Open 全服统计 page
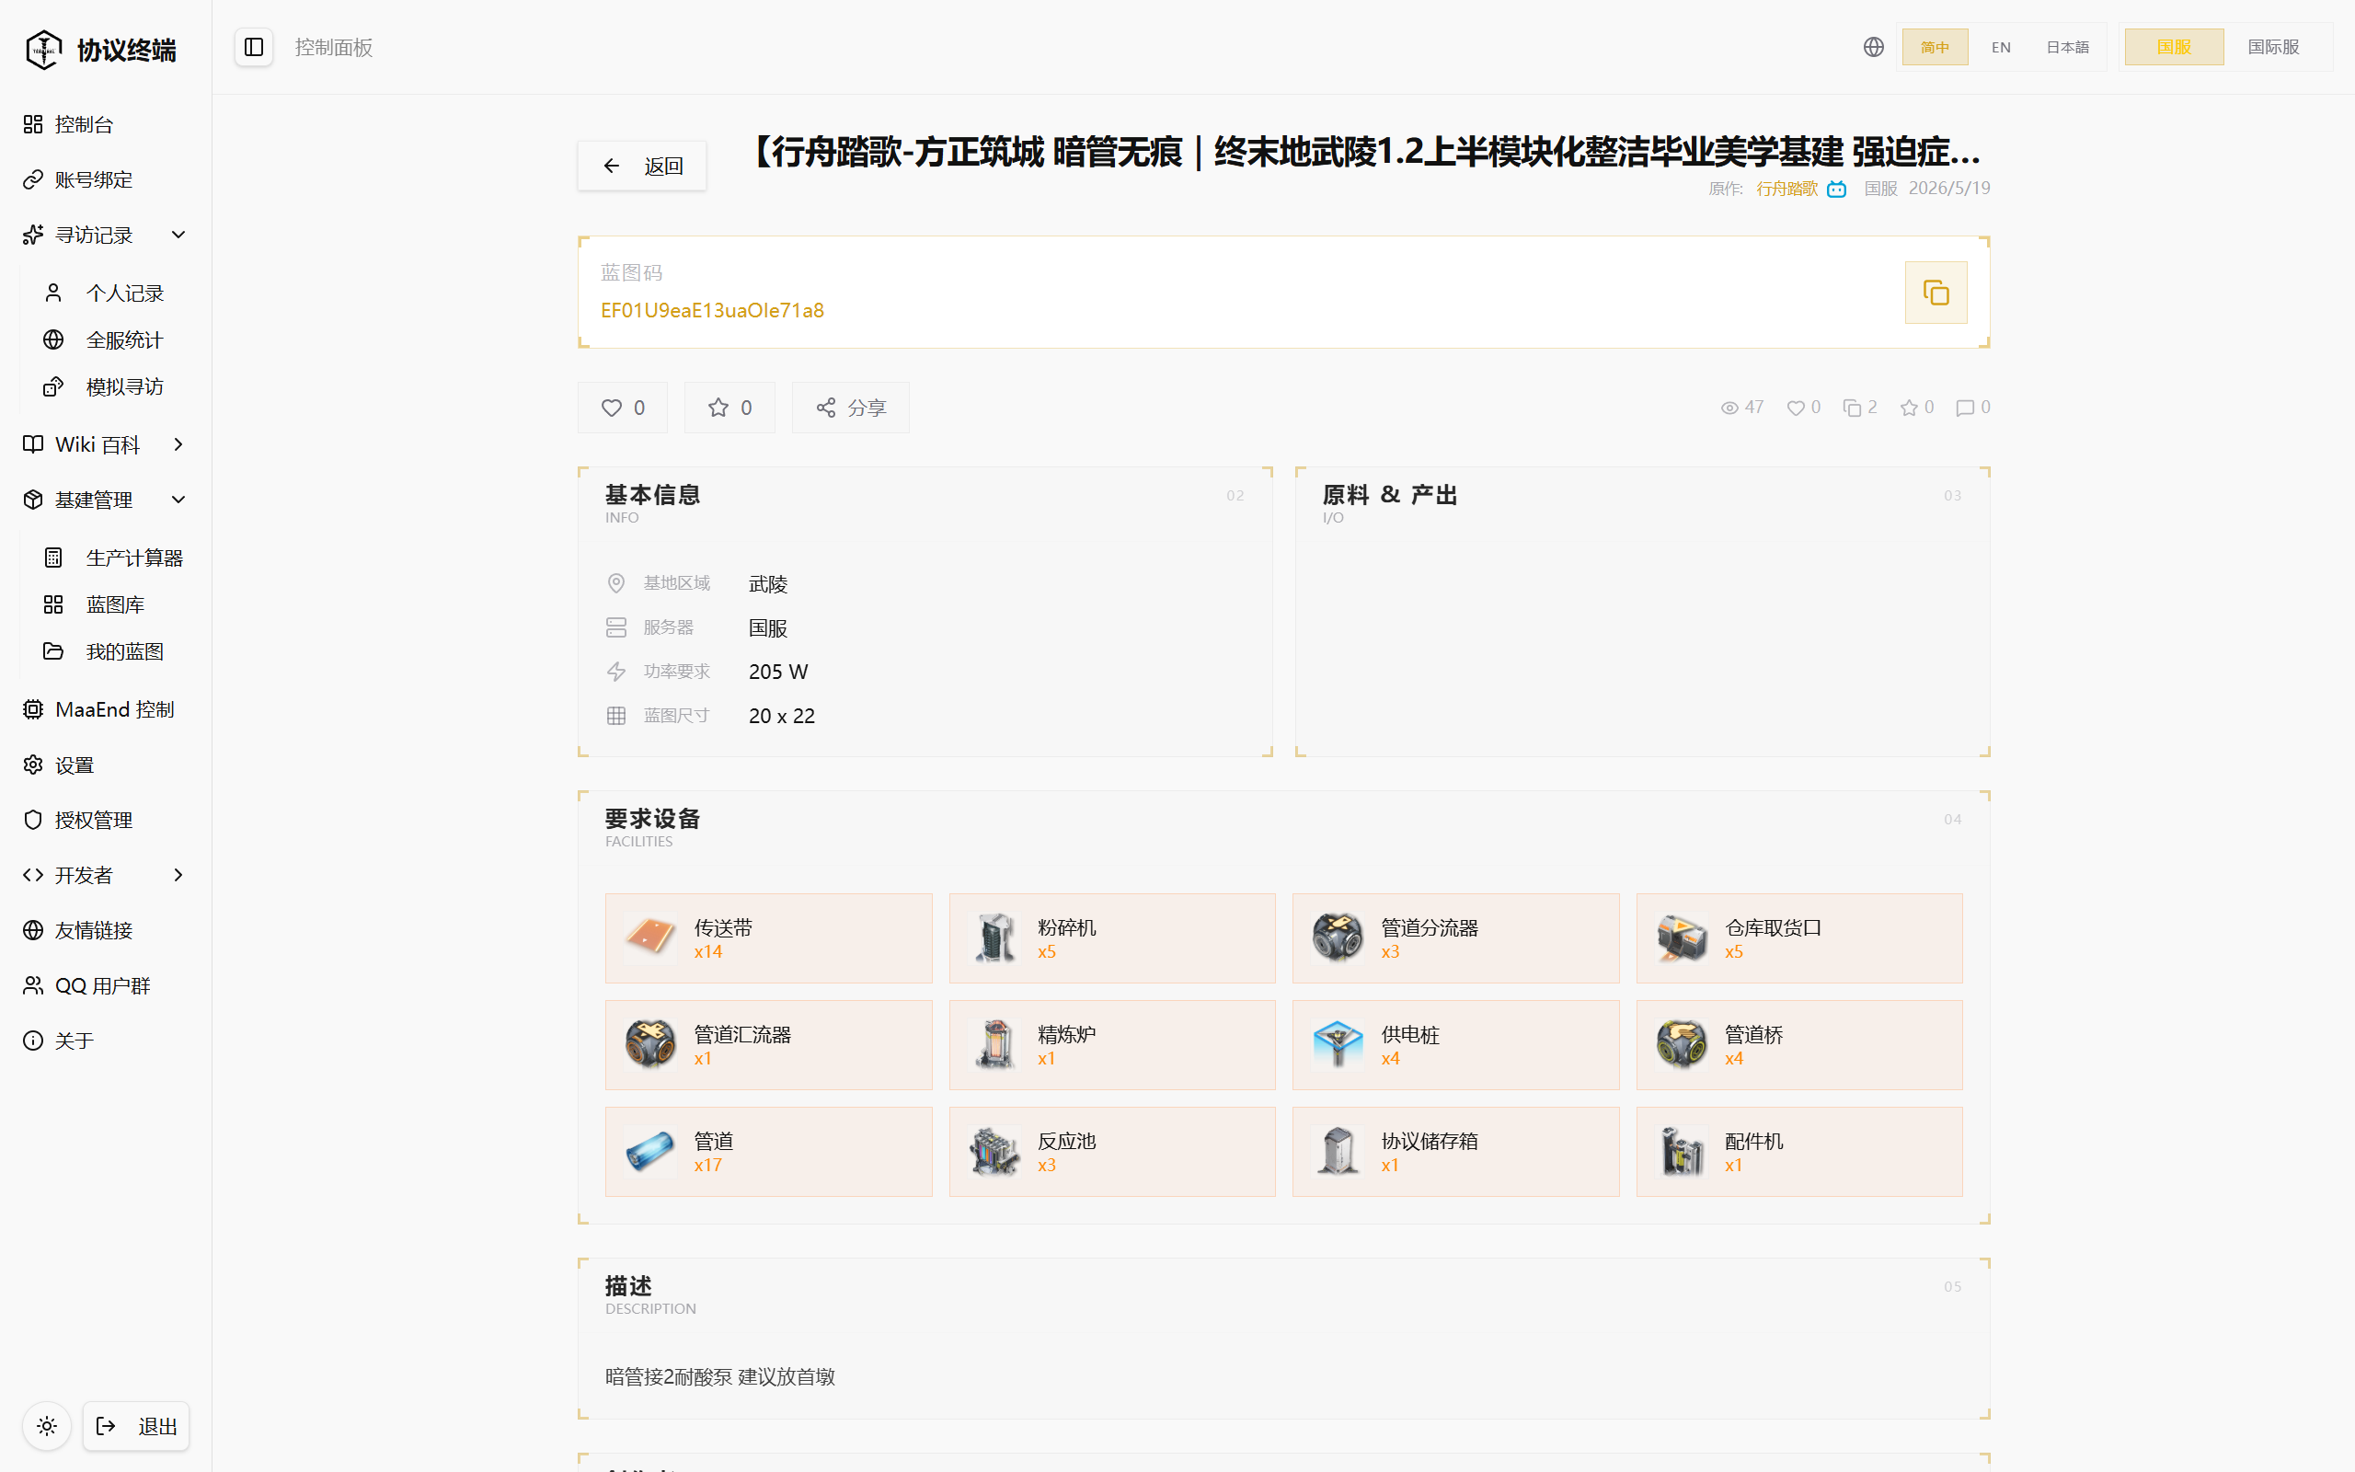This screenshot has height=1472, width=2355. [x=115, y=339]
